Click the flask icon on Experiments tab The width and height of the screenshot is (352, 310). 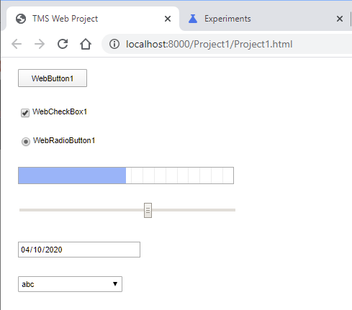(193, 19)
